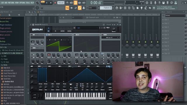Adjust the Serum MASTER volume knob
Viewport: 187px width, 105px height.
114,29
